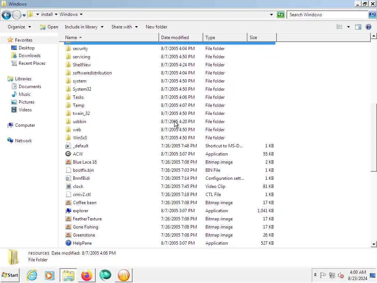Screen dimensions: 377x283
Task: Open the view options dropdown arrow
Action: (x=348, y=27)
